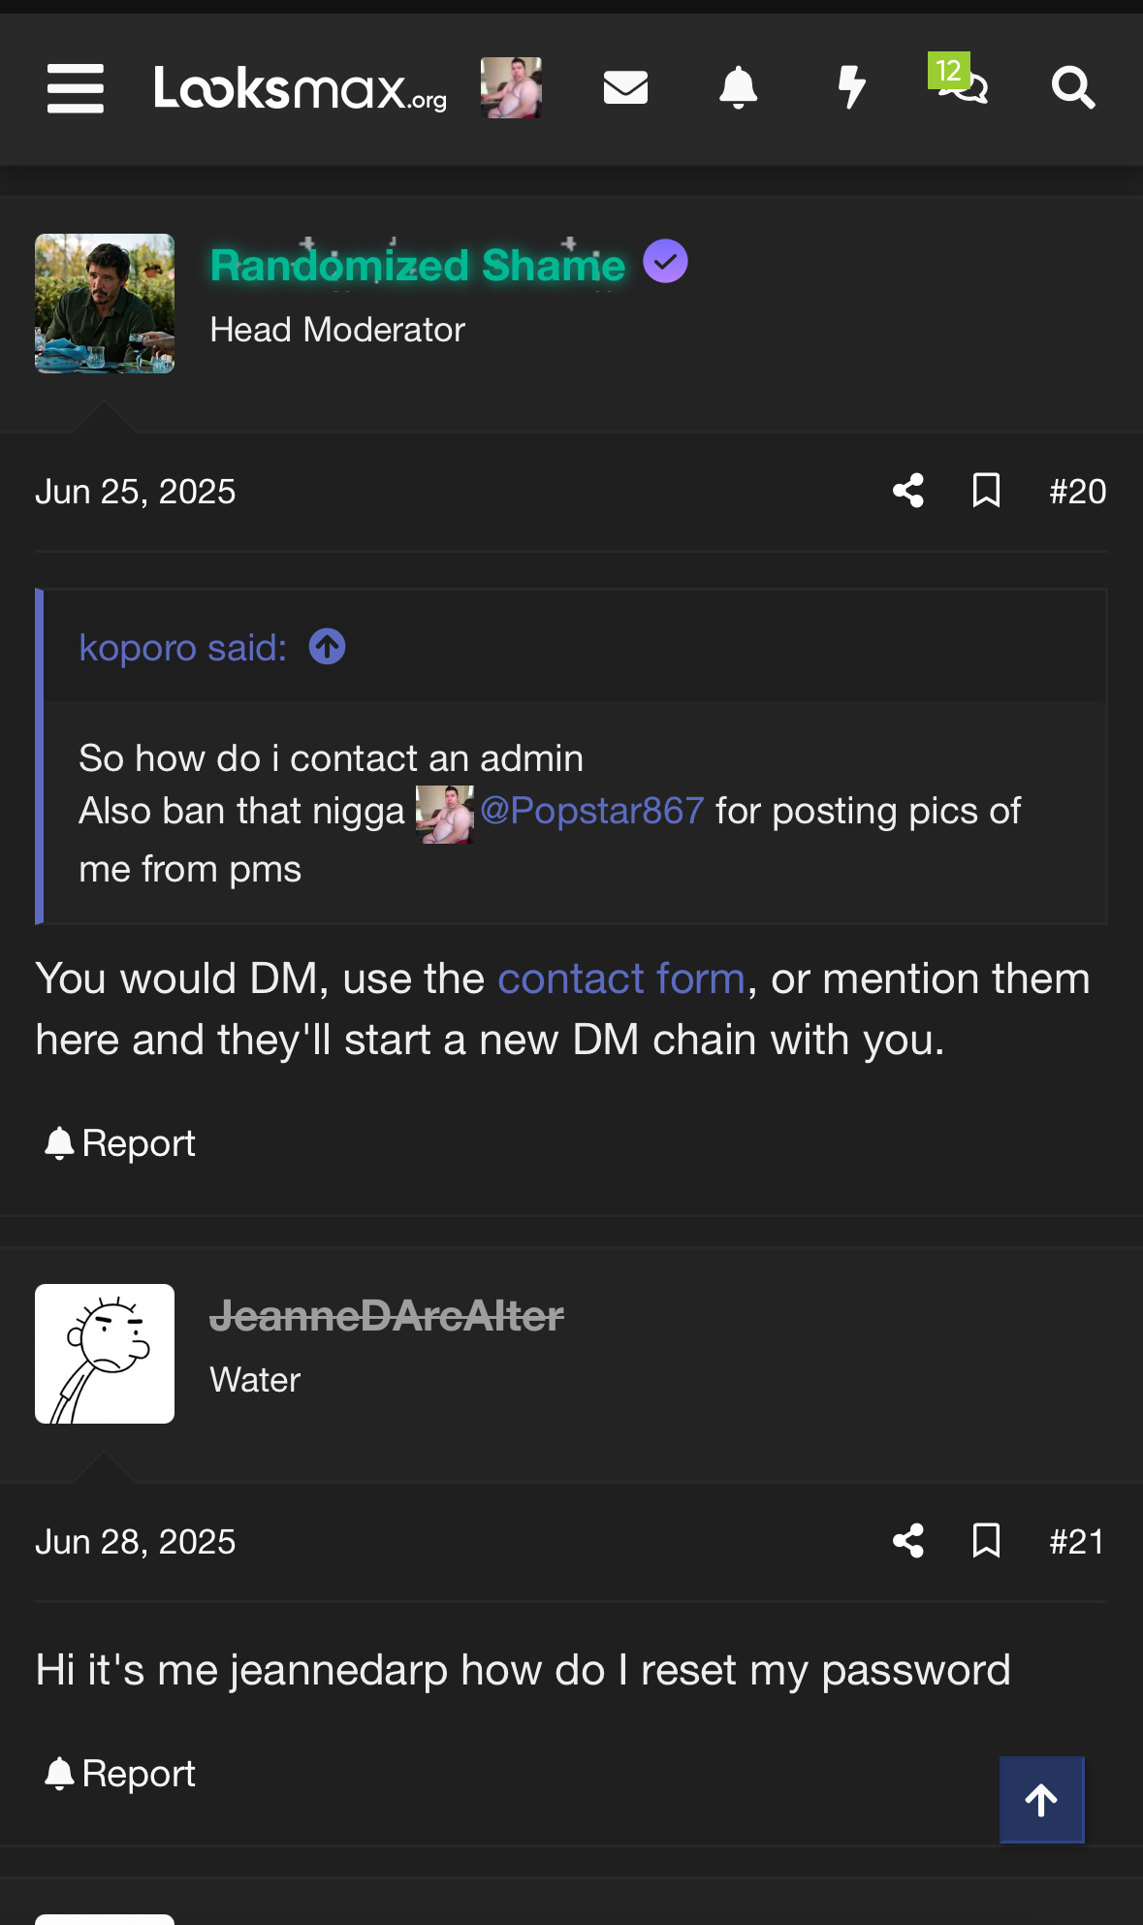Image resolution: width=1143 pixels, height=1925 pixels.
Task: View Randomized Shame's profile avatar
Action: [x=105, y=304]
